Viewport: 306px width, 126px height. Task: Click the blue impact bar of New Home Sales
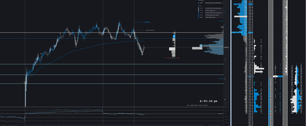(199, 17)
